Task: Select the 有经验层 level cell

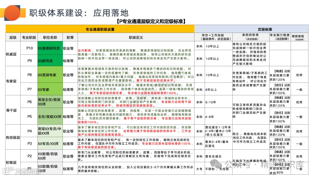Action: (13, 137)
